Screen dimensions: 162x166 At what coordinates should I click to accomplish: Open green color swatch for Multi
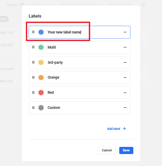click(x=41, y=47)
